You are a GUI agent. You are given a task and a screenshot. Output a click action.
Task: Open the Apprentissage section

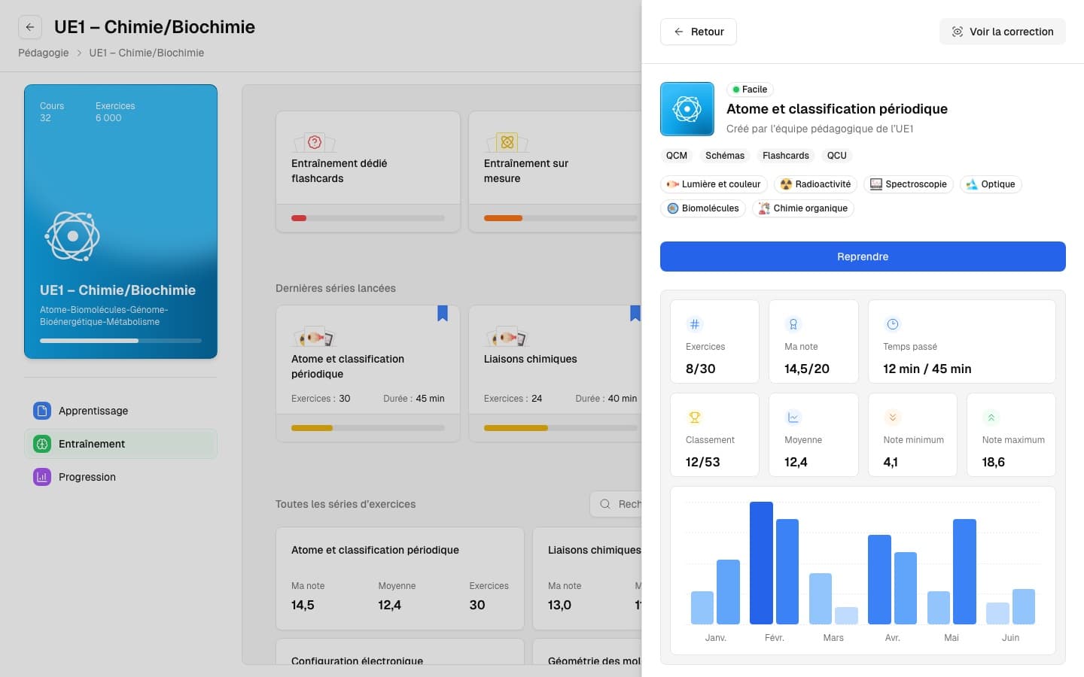tap(120, 411)
